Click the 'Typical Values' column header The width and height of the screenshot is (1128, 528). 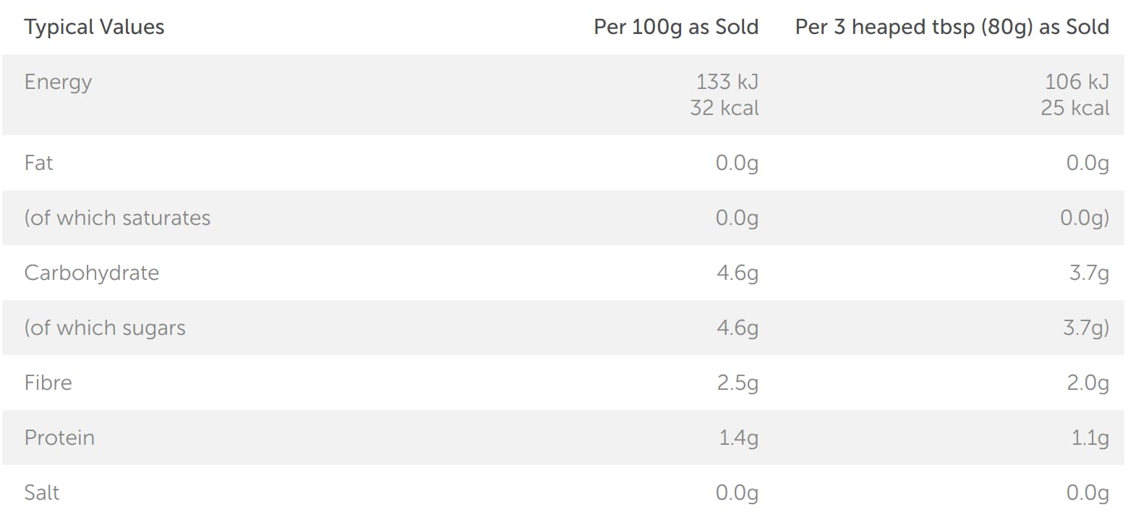point(94,27)
